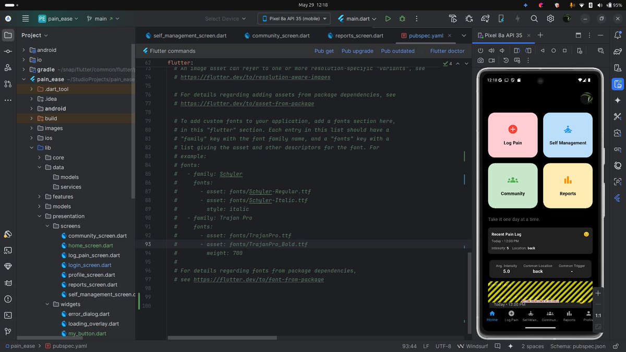
Task: Click Pub get link
Action: 324,51
